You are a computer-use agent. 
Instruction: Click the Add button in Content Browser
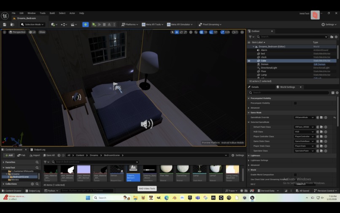coord(9,155)
